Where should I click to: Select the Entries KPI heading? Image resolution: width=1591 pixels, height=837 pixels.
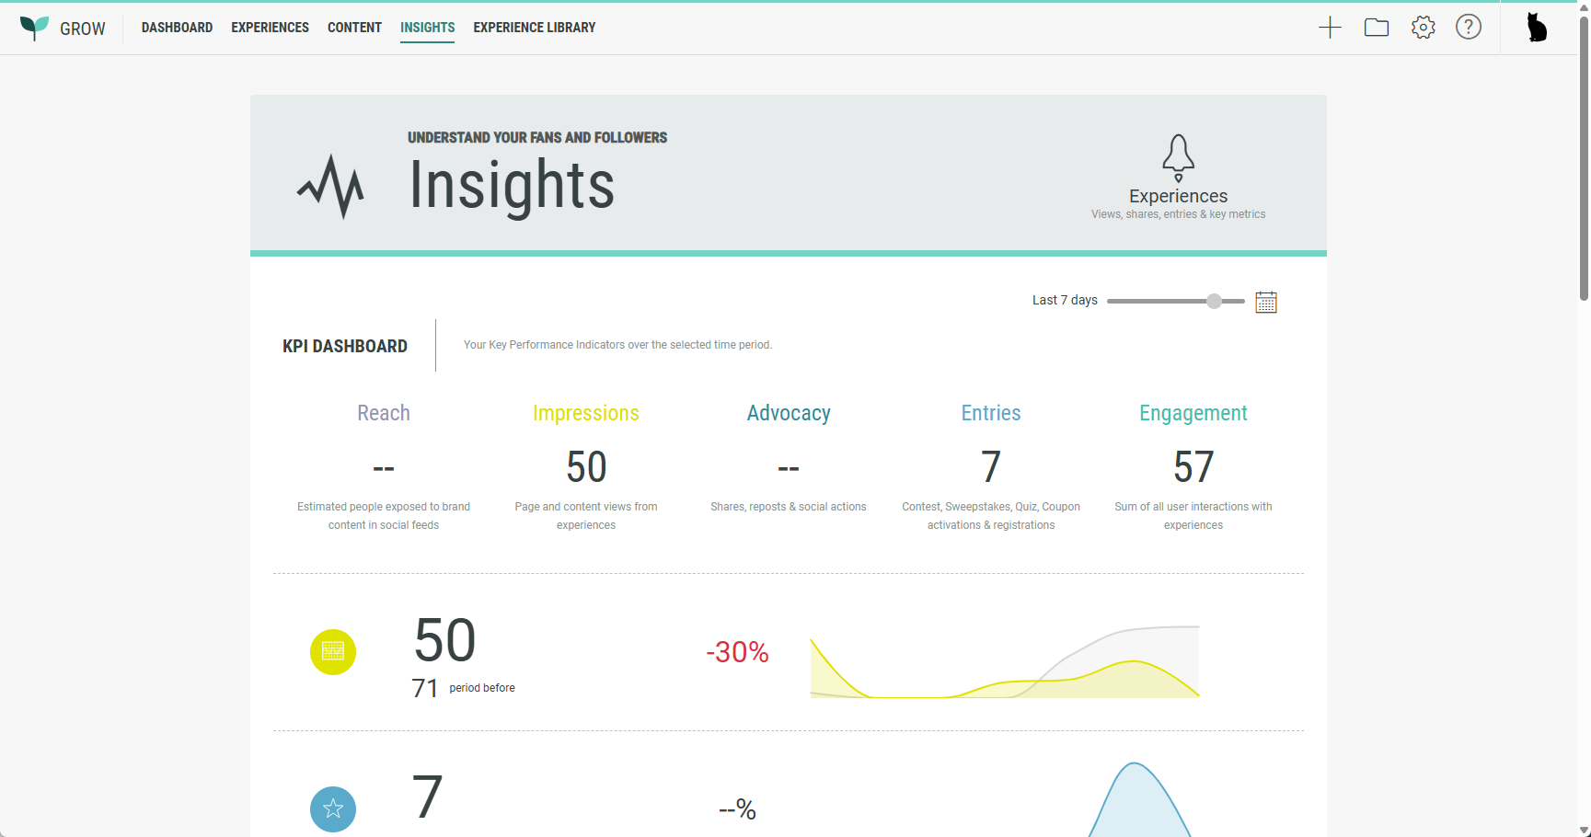990,413
